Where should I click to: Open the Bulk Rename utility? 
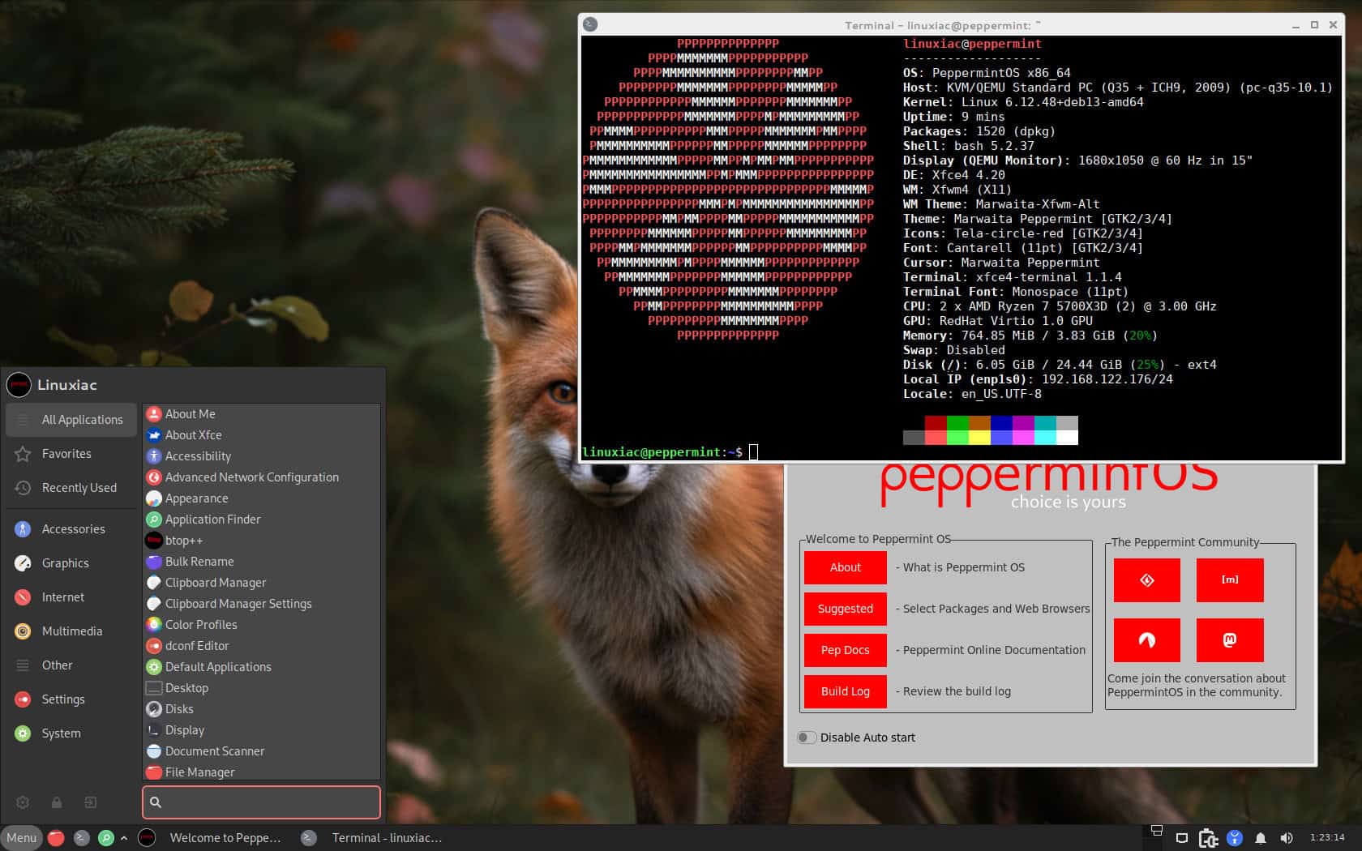[x=199, y=561]
